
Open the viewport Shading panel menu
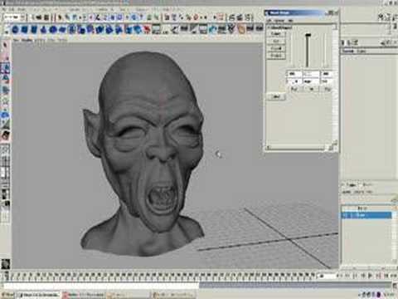(x=27, y=40)
